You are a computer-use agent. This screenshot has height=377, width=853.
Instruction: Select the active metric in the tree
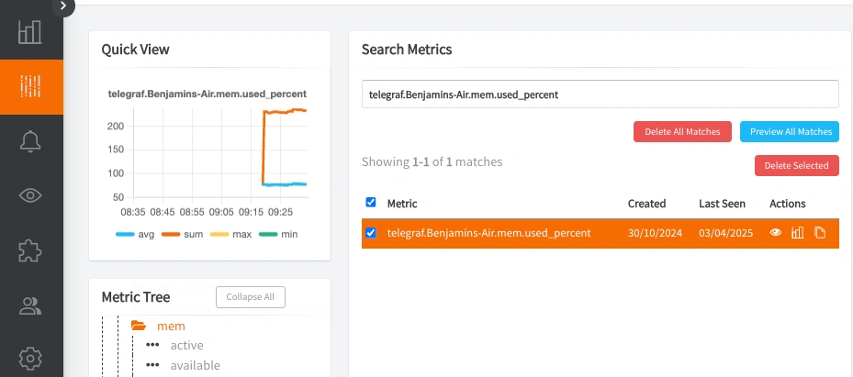coord(186,346)
